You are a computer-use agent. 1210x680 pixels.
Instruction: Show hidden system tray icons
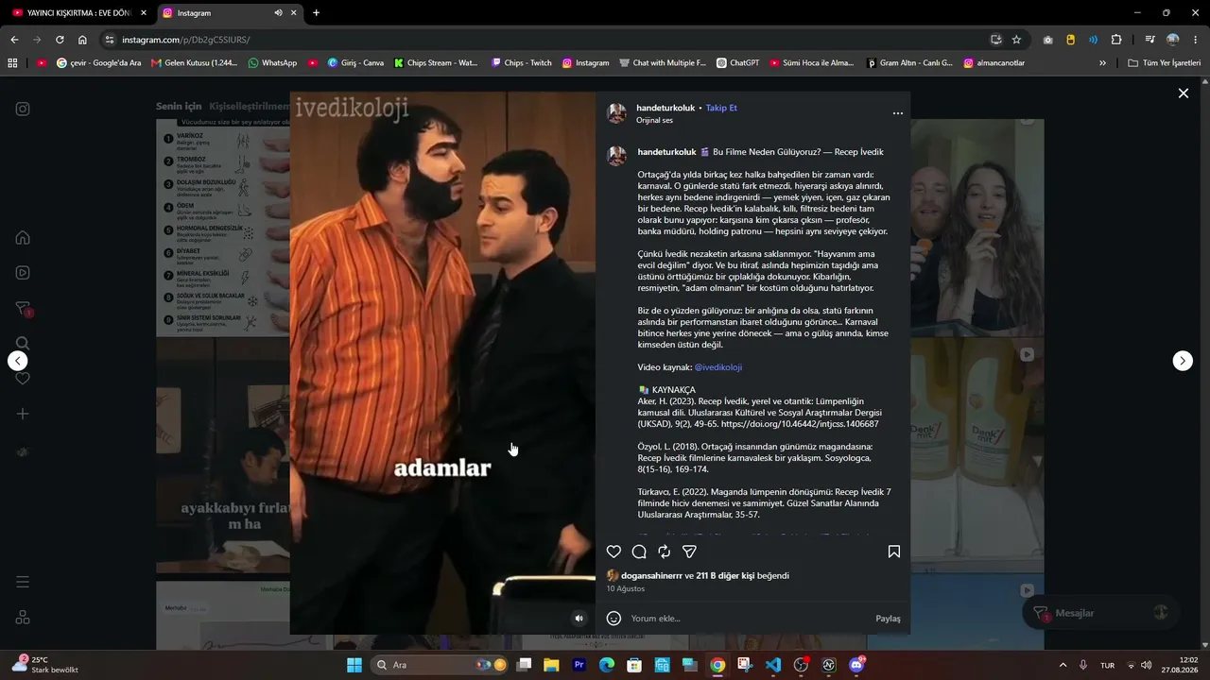click(1063, 665)
